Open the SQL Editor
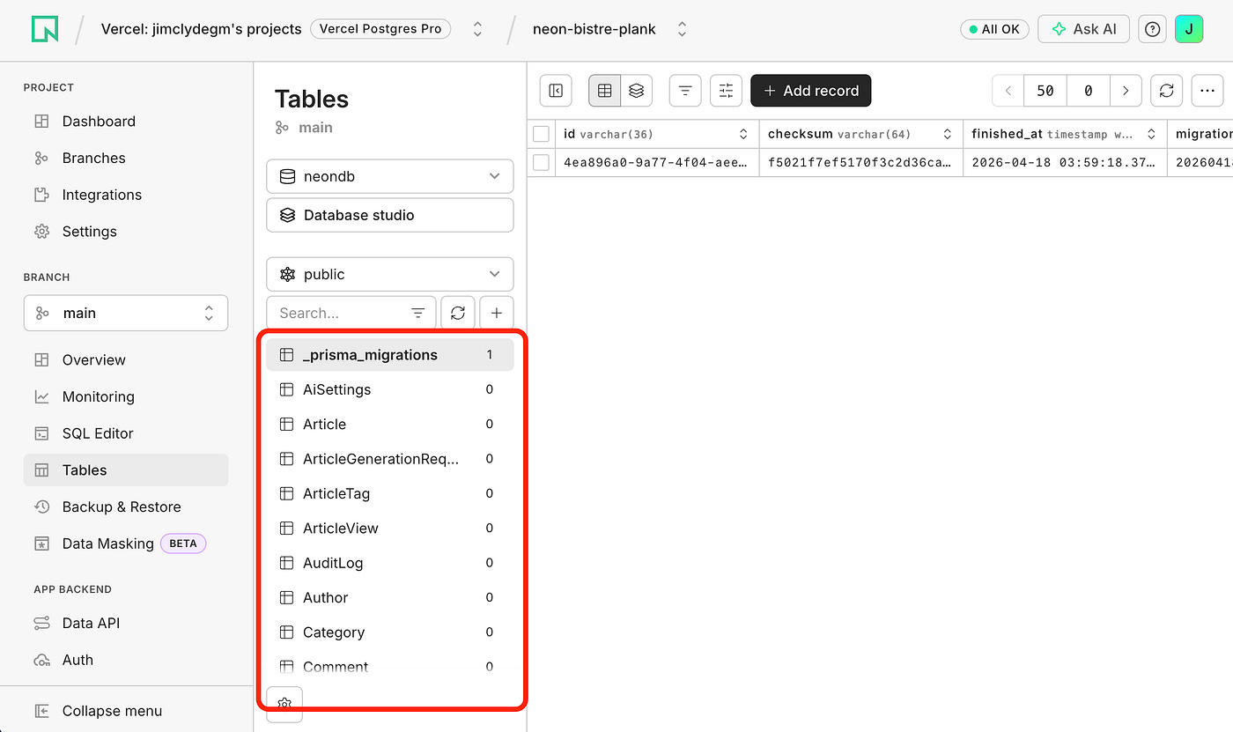This screenshot has width=1233, height=732. pyautogui.click(x=126, y=433)
